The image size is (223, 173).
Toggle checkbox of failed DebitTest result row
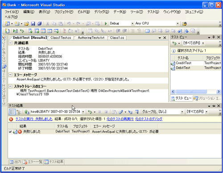coord(10,132)
